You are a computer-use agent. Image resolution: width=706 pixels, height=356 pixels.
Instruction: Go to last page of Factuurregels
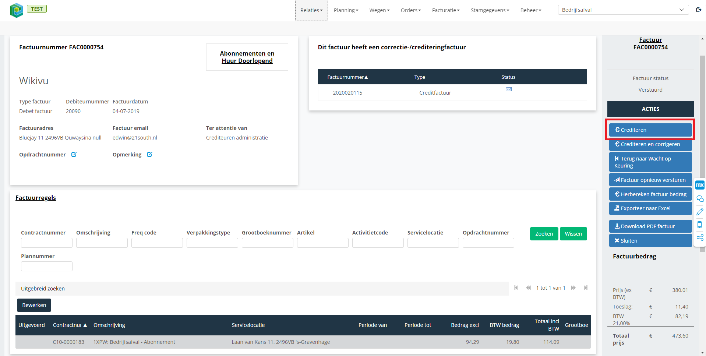coord(586,288)
